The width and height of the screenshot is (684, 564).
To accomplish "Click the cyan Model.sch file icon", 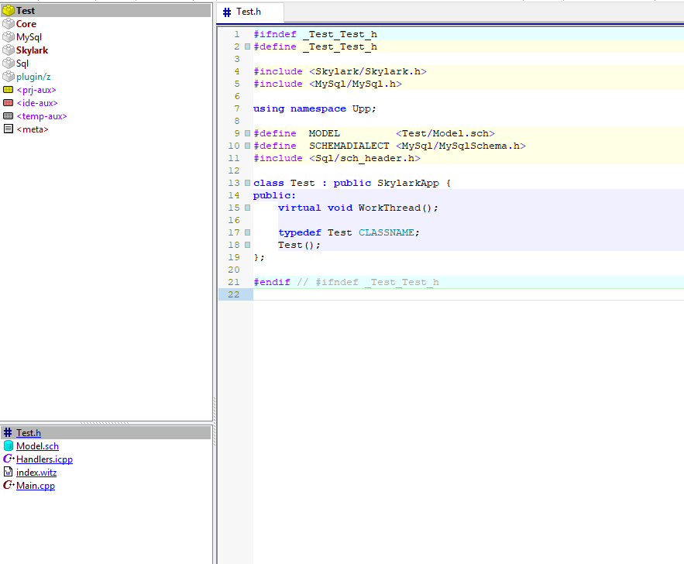I will [9, 446].
